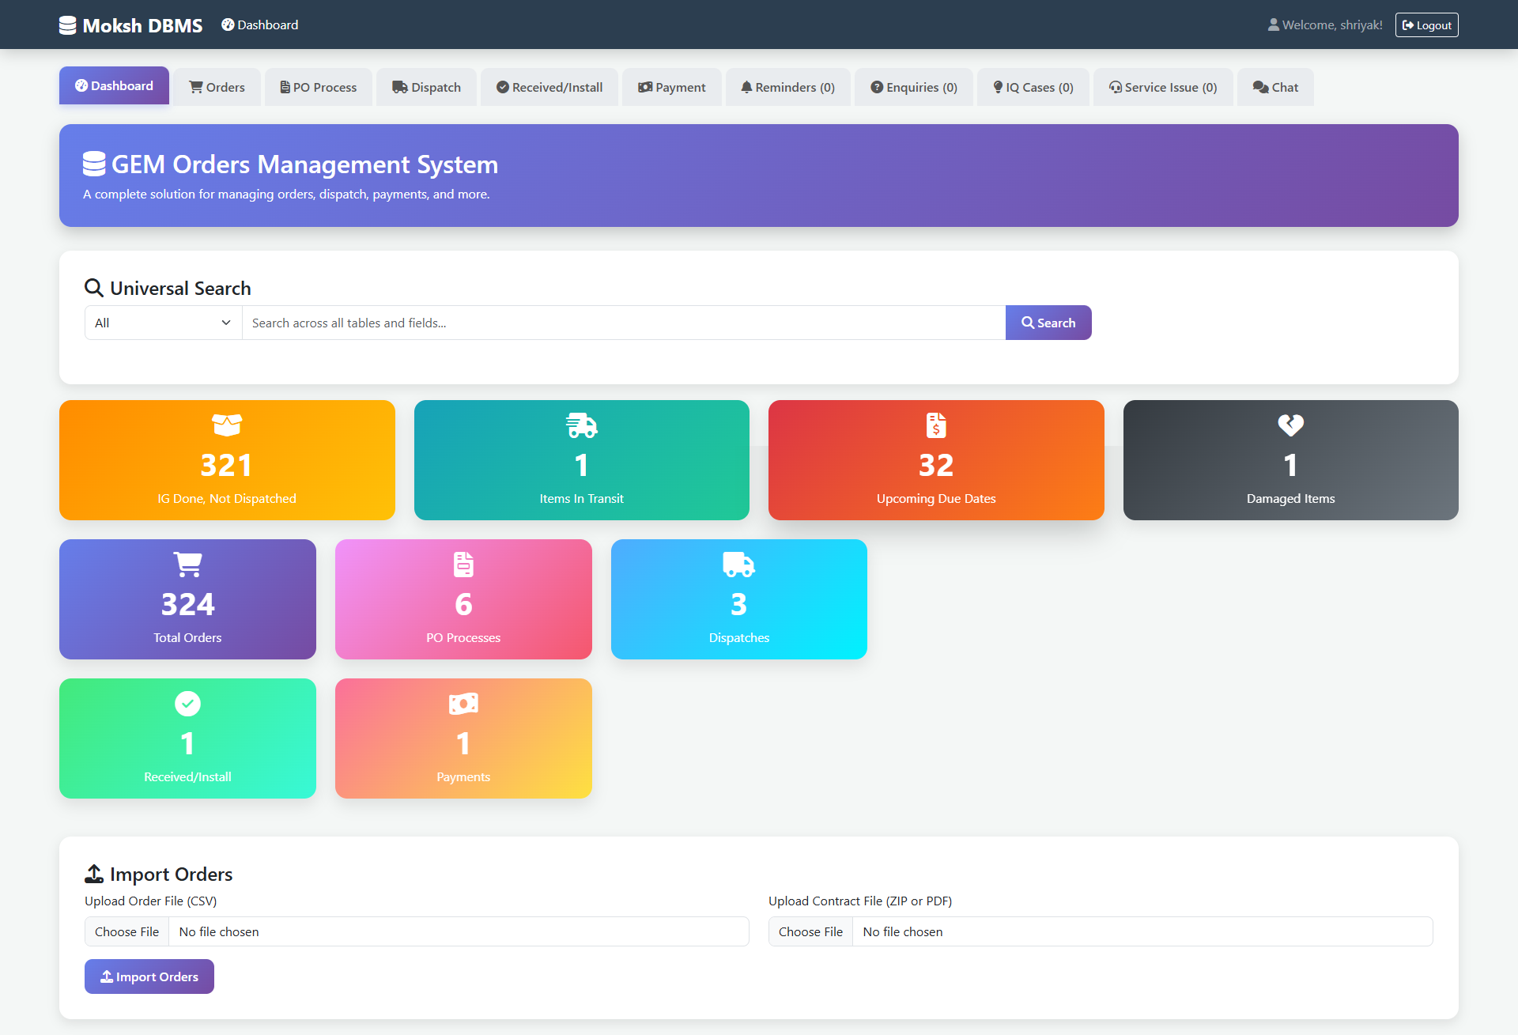Click the truck icon on Dispatches card
Screen dimensions: 1518x1035
pos(738,565)
